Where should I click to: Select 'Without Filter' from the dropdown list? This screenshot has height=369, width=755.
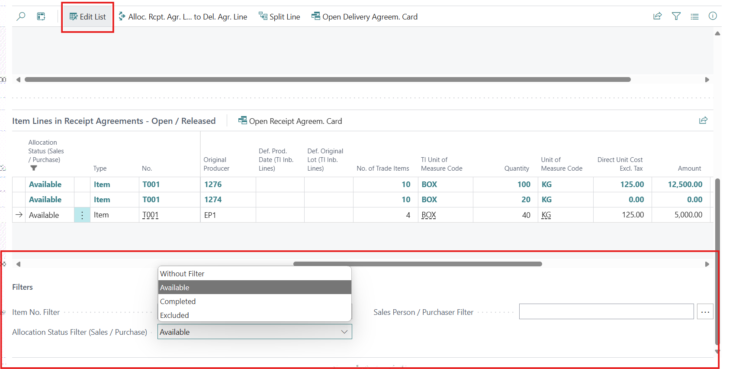pyautogui.click(x=254, y=274)
